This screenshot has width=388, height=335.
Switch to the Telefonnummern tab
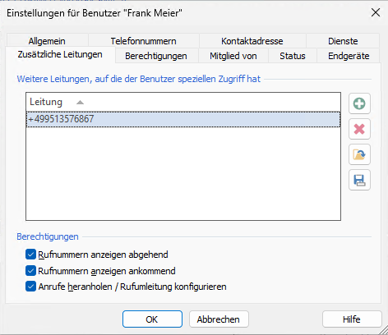tap(144, 41)
